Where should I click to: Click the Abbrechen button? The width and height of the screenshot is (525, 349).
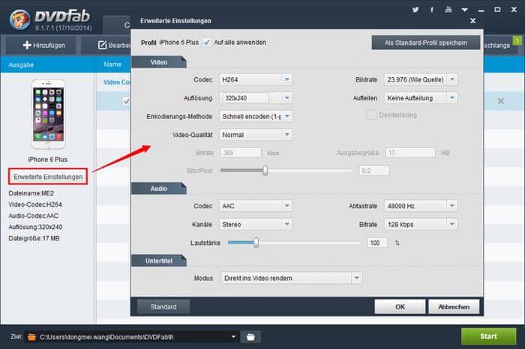454,306
